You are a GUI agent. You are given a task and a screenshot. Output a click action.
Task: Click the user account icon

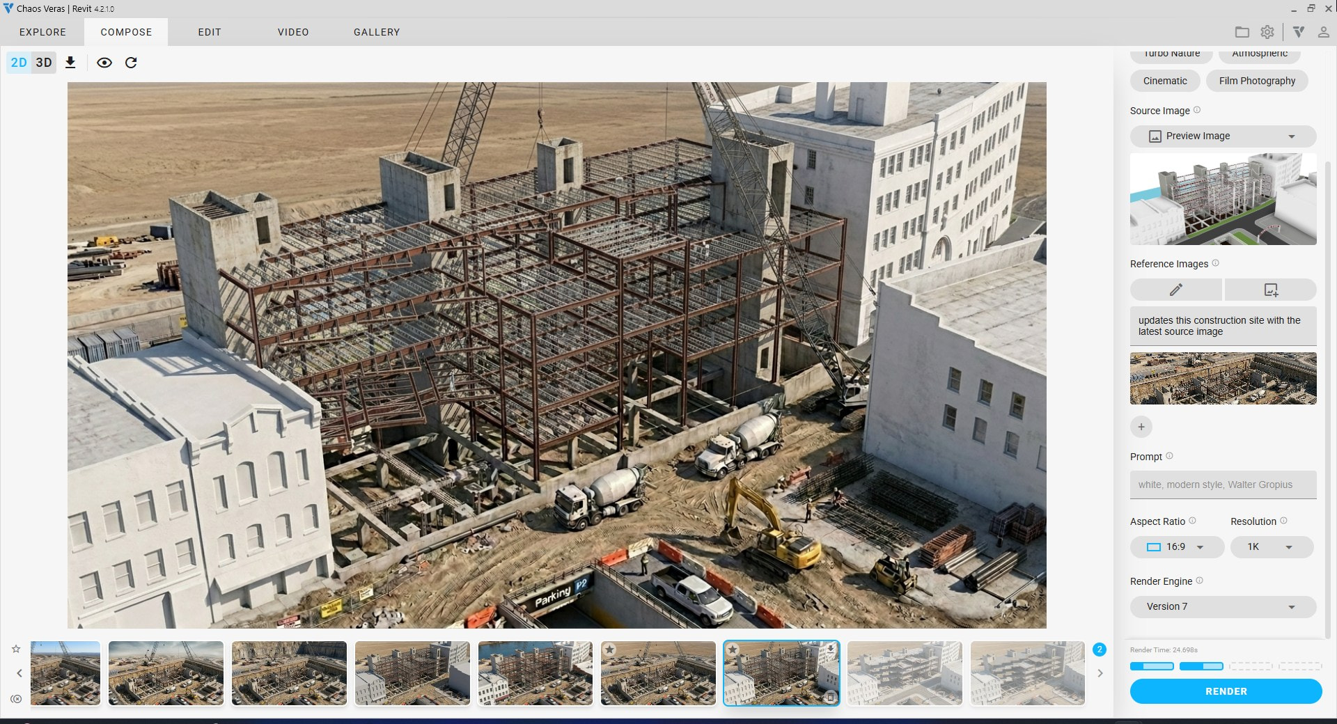tap(1323, 32)
